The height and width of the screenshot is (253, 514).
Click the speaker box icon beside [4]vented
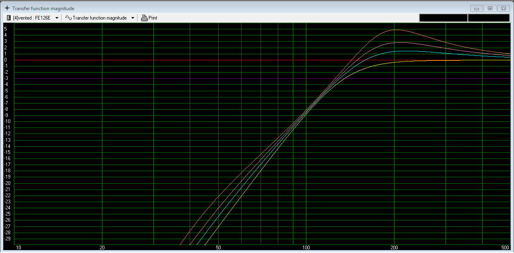coord(9,18)
